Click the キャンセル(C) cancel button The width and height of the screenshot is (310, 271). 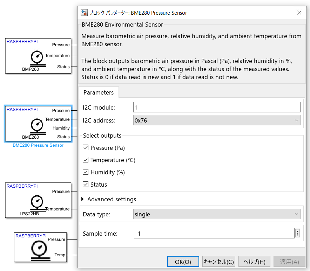(x=219, y=262)
